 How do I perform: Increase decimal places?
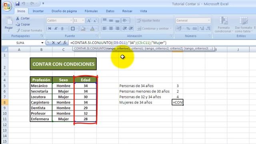tap(202, 28)
